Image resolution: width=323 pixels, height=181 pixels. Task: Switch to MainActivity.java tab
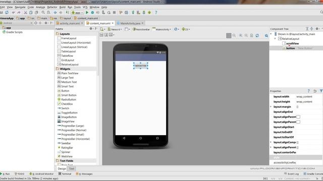130,23
